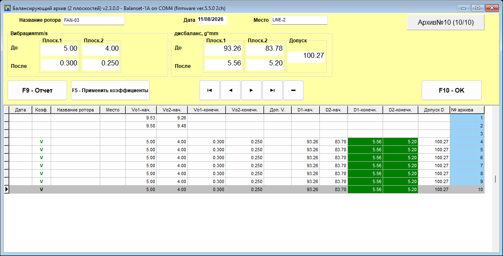Click the Vo2-нач. cell with 9.48
The height and width of the screenshot is (256, 503).
point(172,126)
